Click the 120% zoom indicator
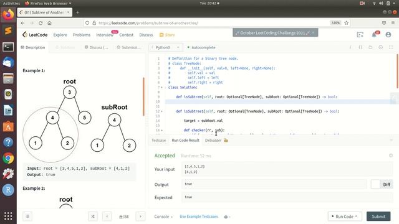The image size is (399, 224). tap(335, 23)
